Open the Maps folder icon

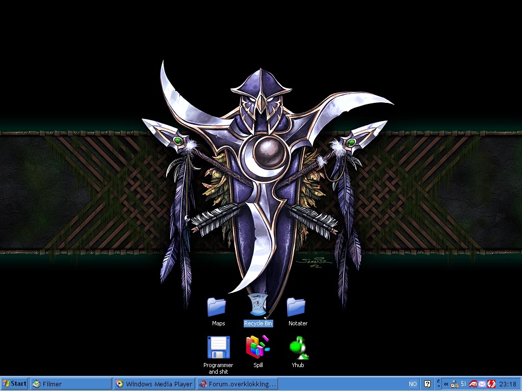point(217,307)
